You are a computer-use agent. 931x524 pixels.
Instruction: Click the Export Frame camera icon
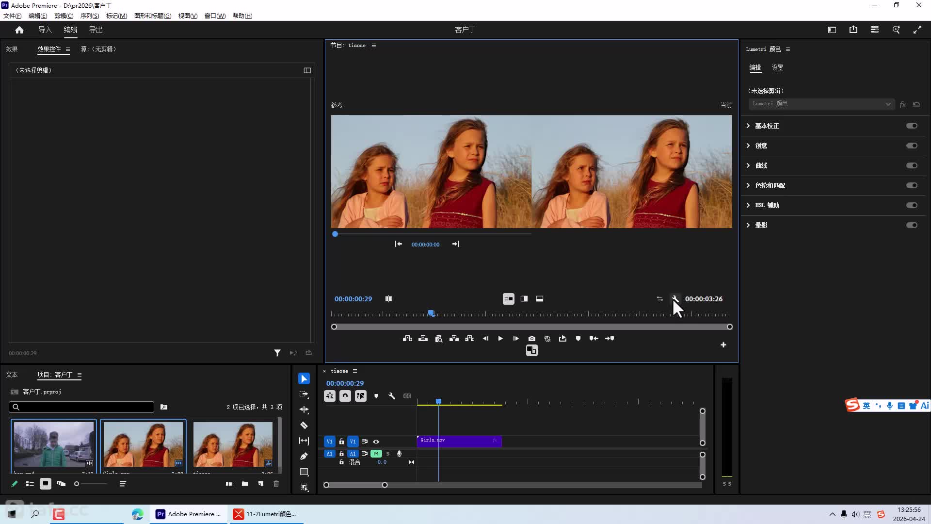(x=532, y=339)
